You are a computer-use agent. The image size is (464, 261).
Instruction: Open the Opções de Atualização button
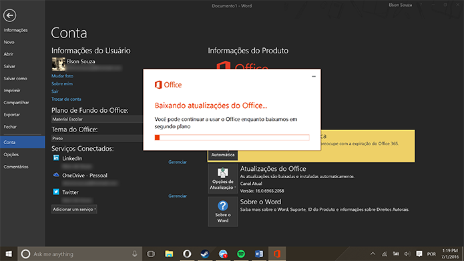click(x=223, y=179)
